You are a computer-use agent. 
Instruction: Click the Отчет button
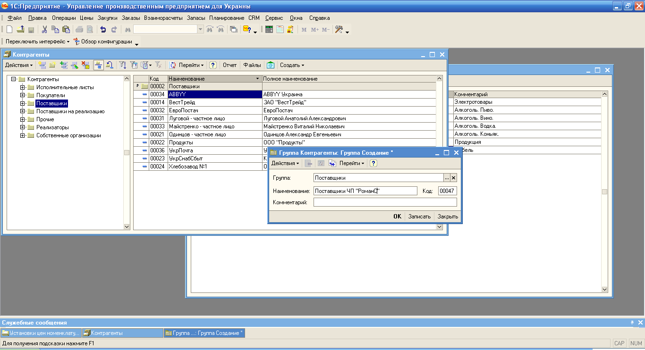pyautogui.click(x=229, y=65)
